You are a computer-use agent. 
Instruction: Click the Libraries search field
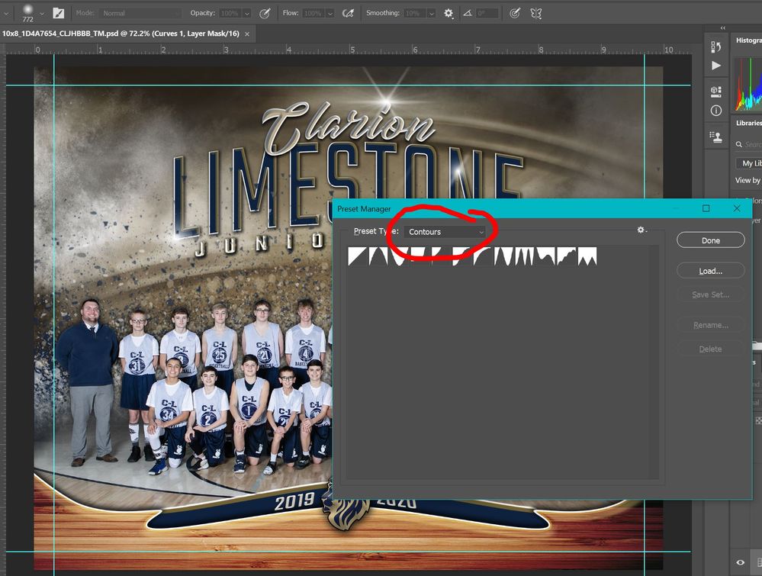(750, 144)
